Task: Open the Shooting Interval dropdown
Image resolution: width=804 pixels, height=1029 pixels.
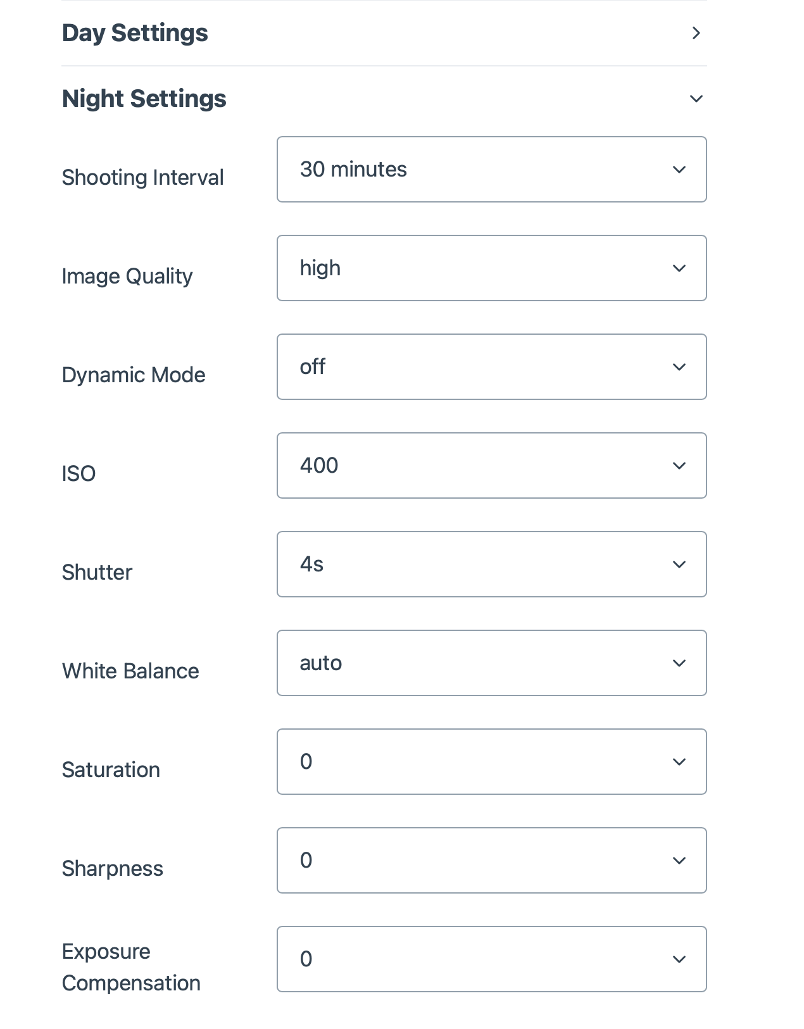Action: tap(491, 170)
